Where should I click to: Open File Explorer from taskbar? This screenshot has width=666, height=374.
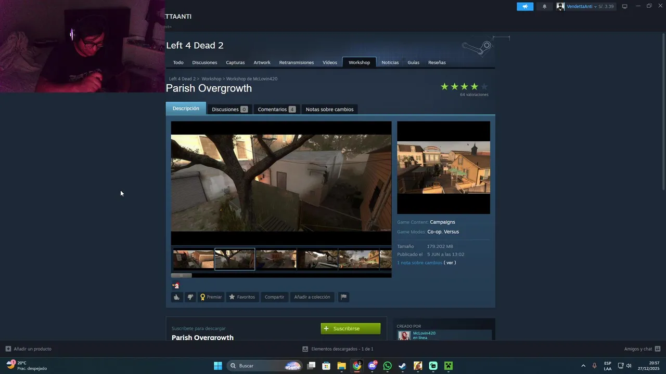click(x=341, y=366)
